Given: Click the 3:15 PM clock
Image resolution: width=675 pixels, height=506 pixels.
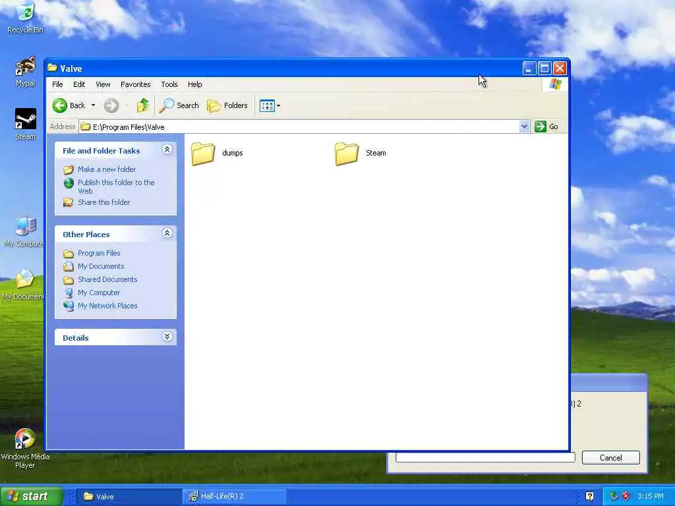Looking at the screenshot, I should pyautogui.click(x=650, y=497).
